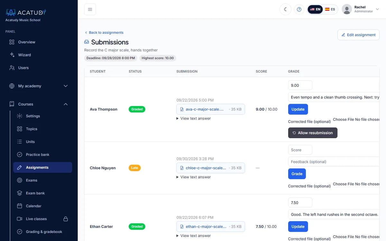Open Assignments in the sidebar
386x241 pixels.
click(x=42, y=167)
